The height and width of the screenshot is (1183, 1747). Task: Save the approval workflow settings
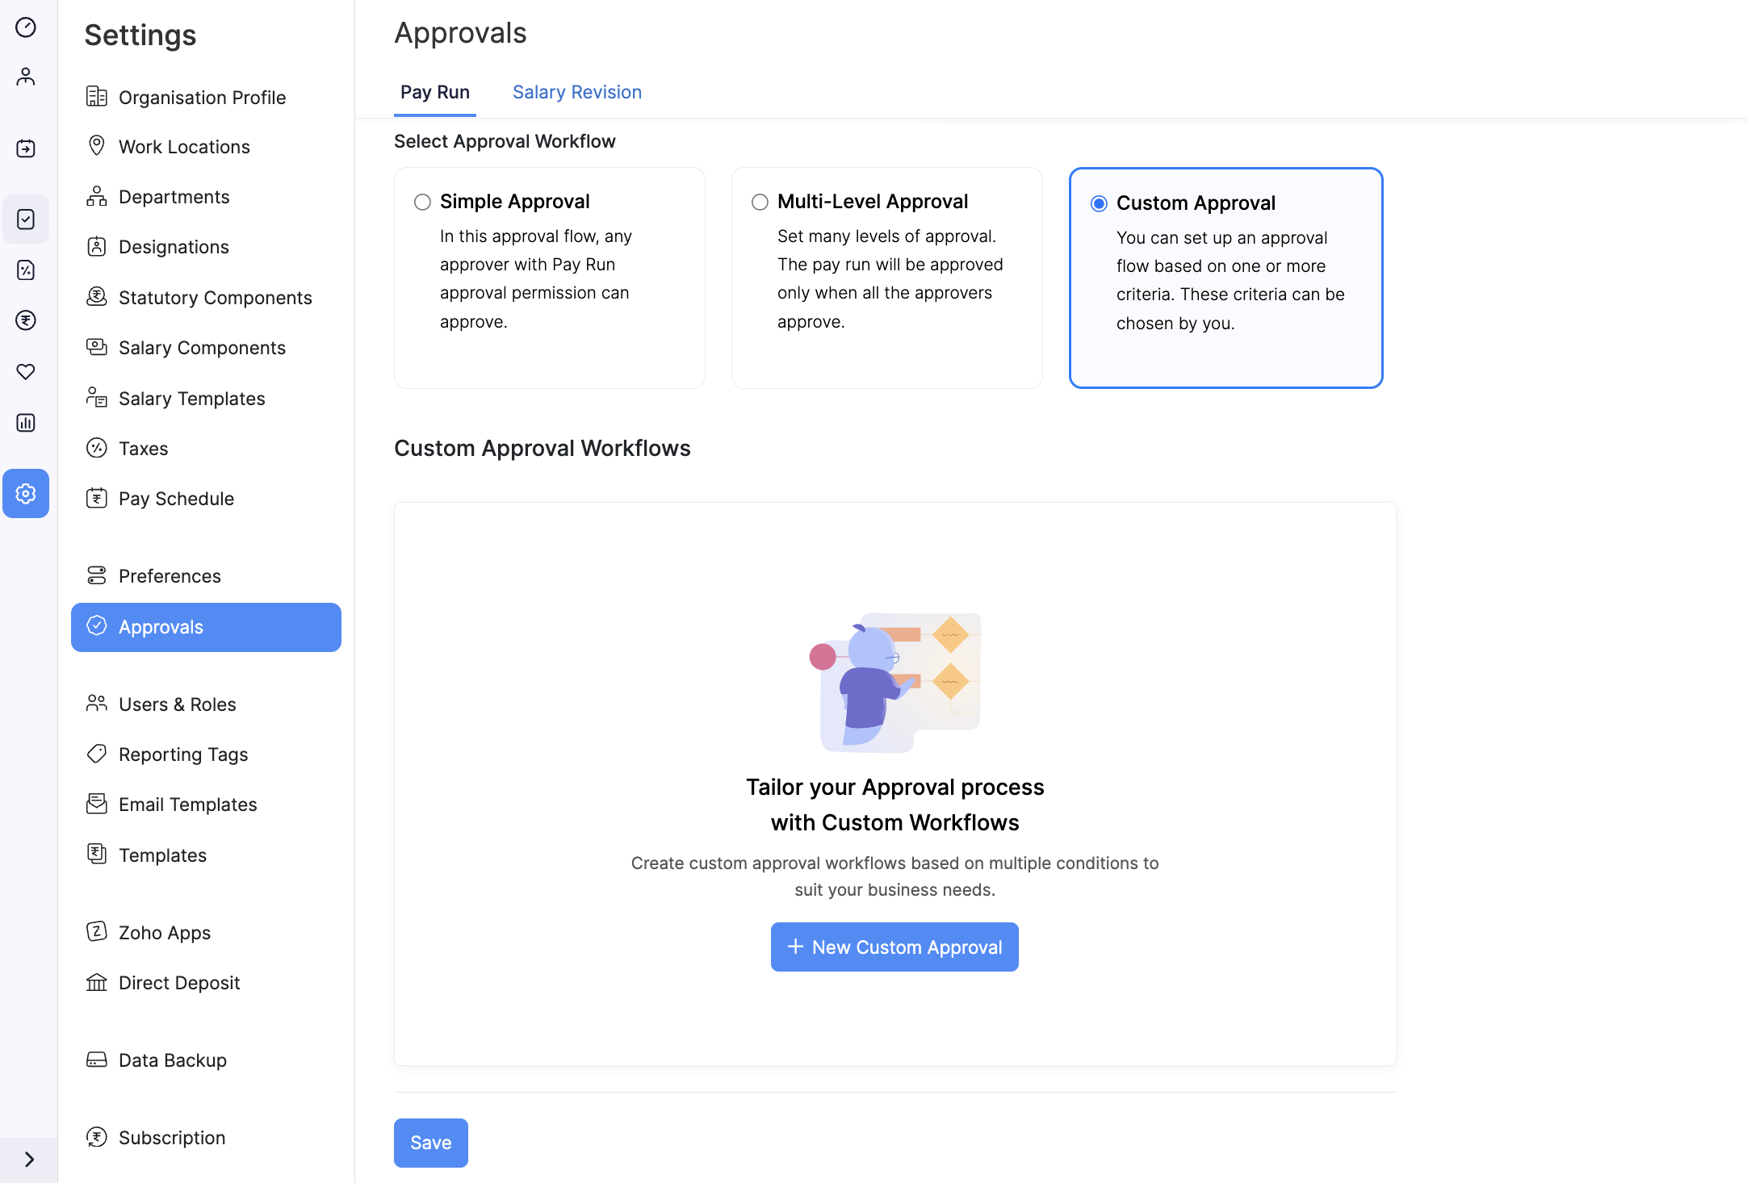pos(430,1142)
